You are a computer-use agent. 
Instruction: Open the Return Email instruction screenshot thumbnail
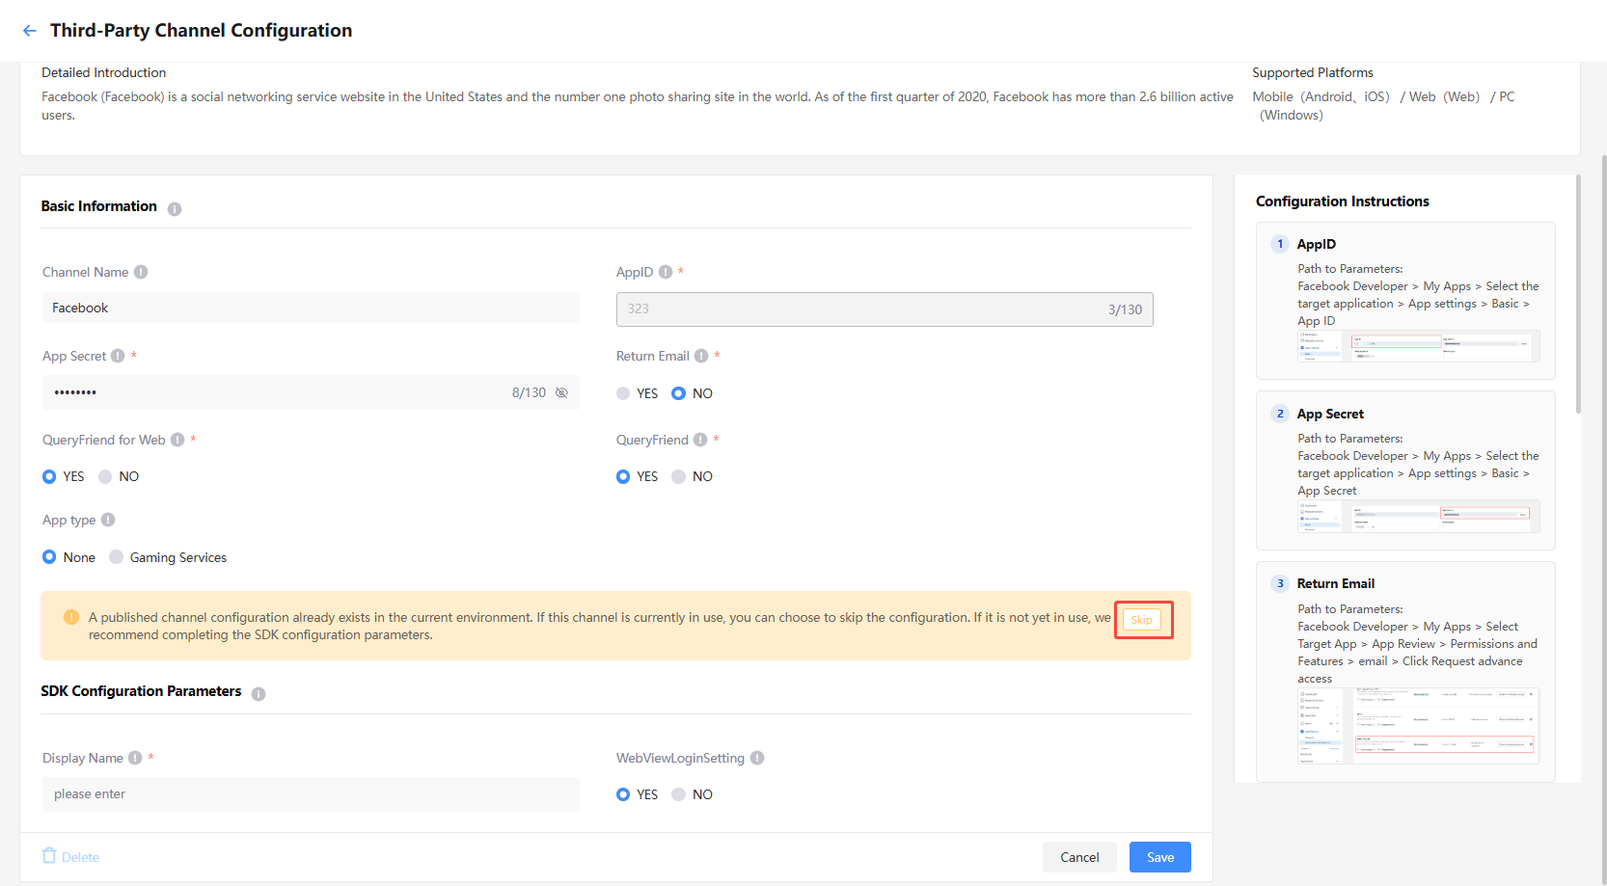click(1419, 726)
